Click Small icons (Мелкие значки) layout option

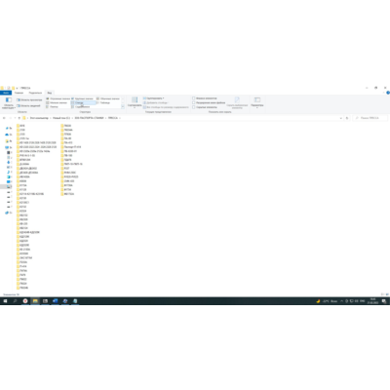click(x=57, y=102)
